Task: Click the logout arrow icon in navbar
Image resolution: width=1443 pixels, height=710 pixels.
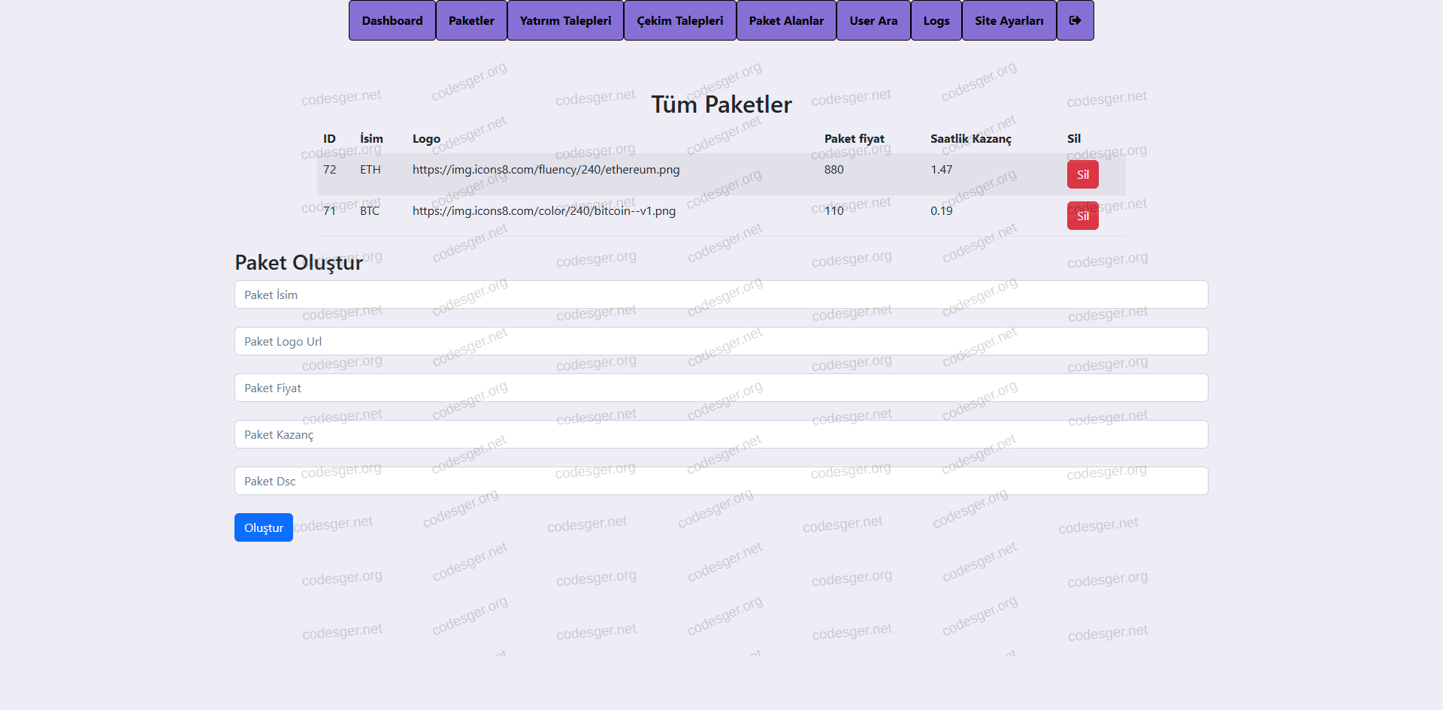Action: click(1075, 20)
